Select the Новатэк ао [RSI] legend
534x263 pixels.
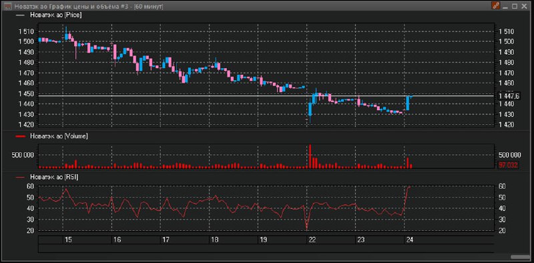click(x=54, y=177)
